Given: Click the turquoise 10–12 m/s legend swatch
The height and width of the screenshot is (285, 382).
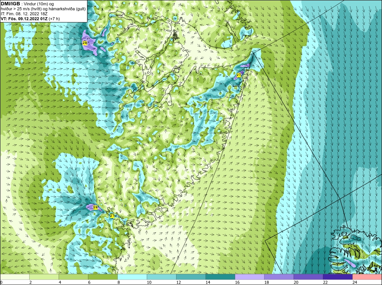Looking at the screenshot, I should (x=162, y=277).
